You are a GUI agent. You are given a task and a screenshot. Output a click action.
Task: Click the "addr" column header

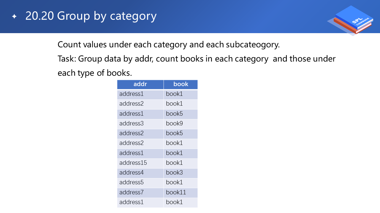[140, 84]
